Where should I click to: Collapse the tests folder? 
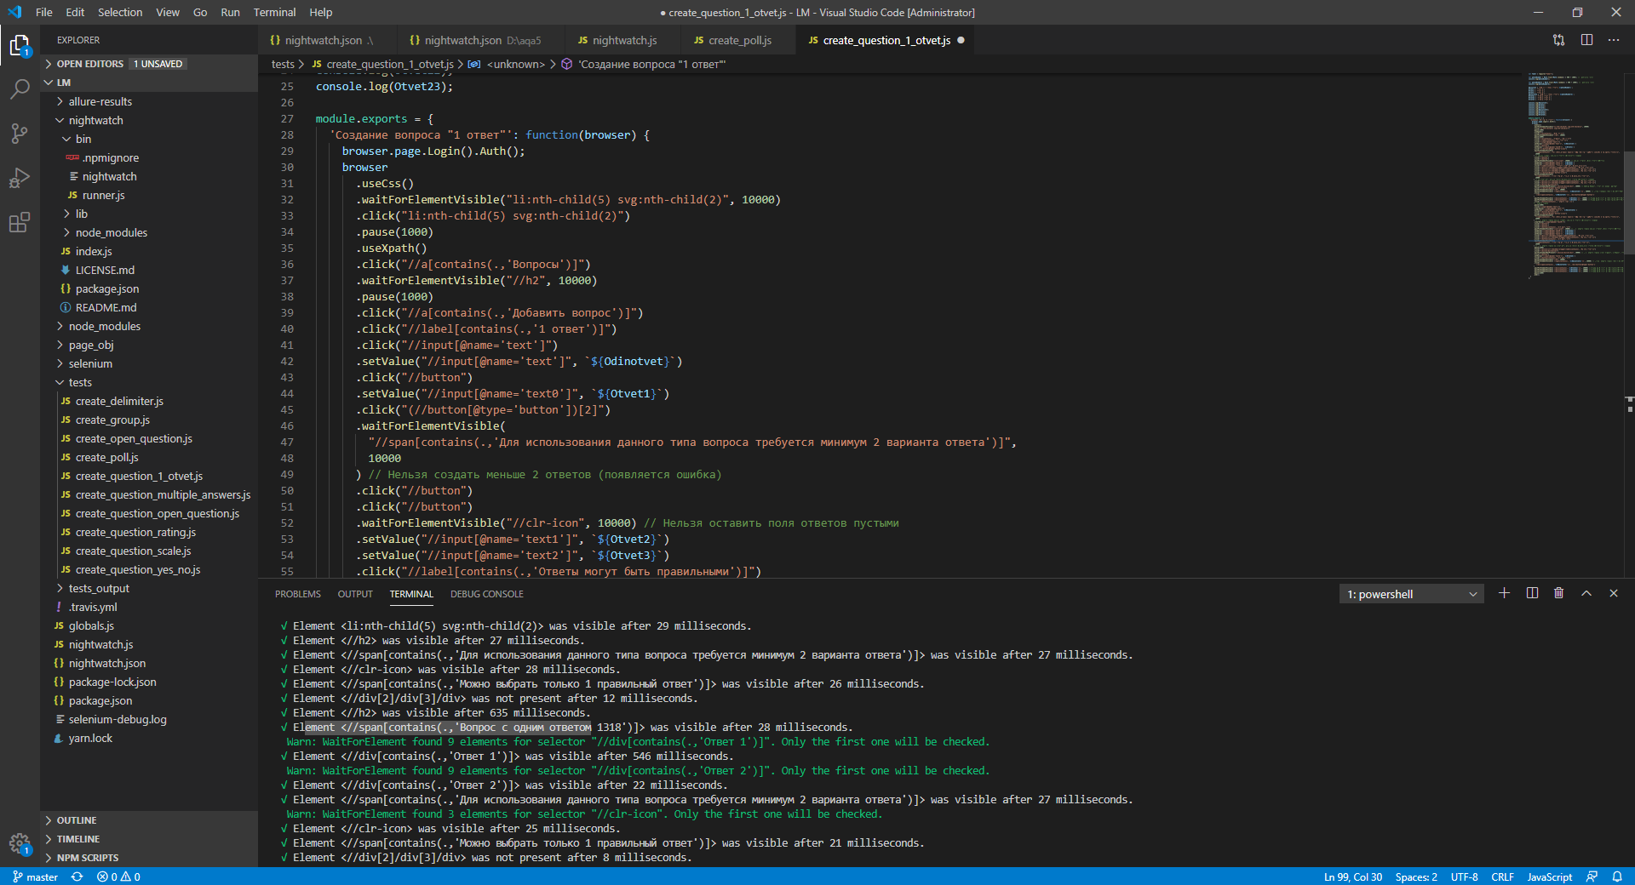point(80,382)
